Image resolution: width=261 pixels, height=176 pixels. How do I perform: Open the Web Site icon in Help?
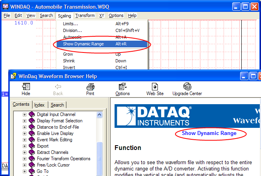tap(155, 87)
